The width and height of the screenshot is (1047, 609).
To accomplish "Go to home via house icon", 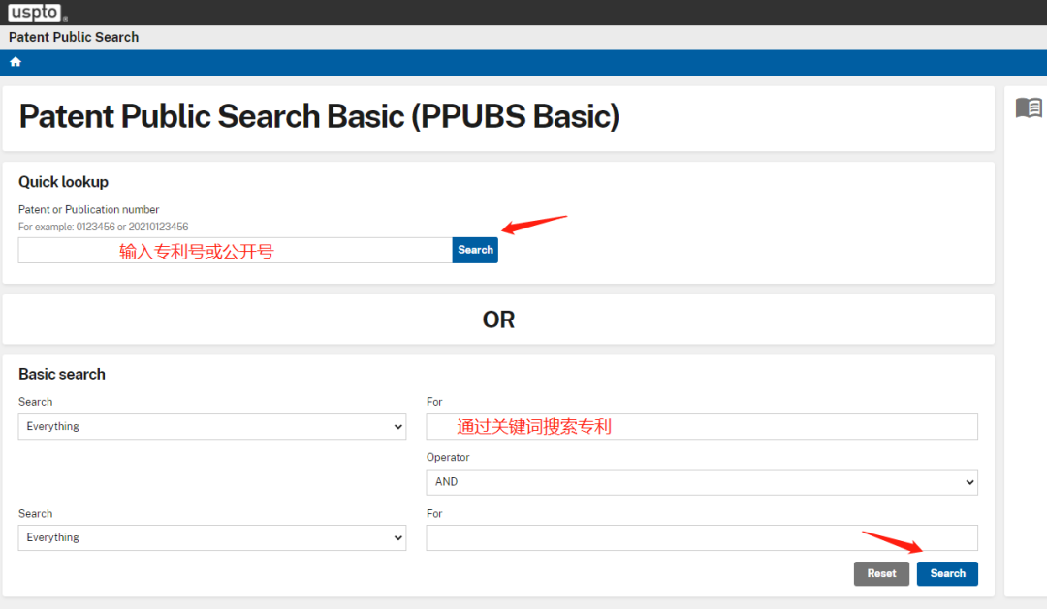I will point(16,62).
